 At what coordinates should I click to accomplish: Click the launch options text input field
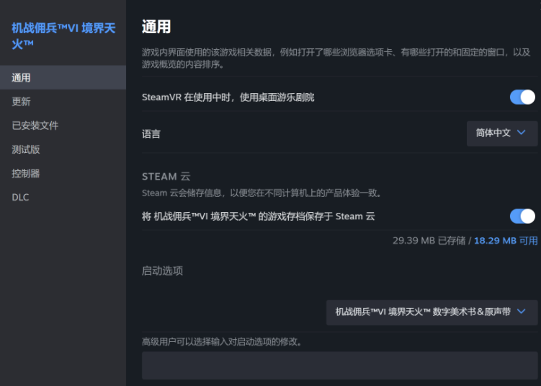click(339, 366)
